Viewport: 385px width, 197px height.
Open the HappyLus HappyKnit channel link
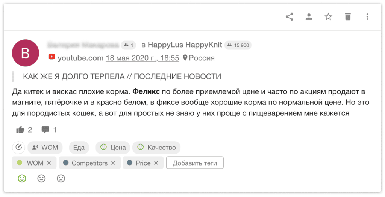185,45
